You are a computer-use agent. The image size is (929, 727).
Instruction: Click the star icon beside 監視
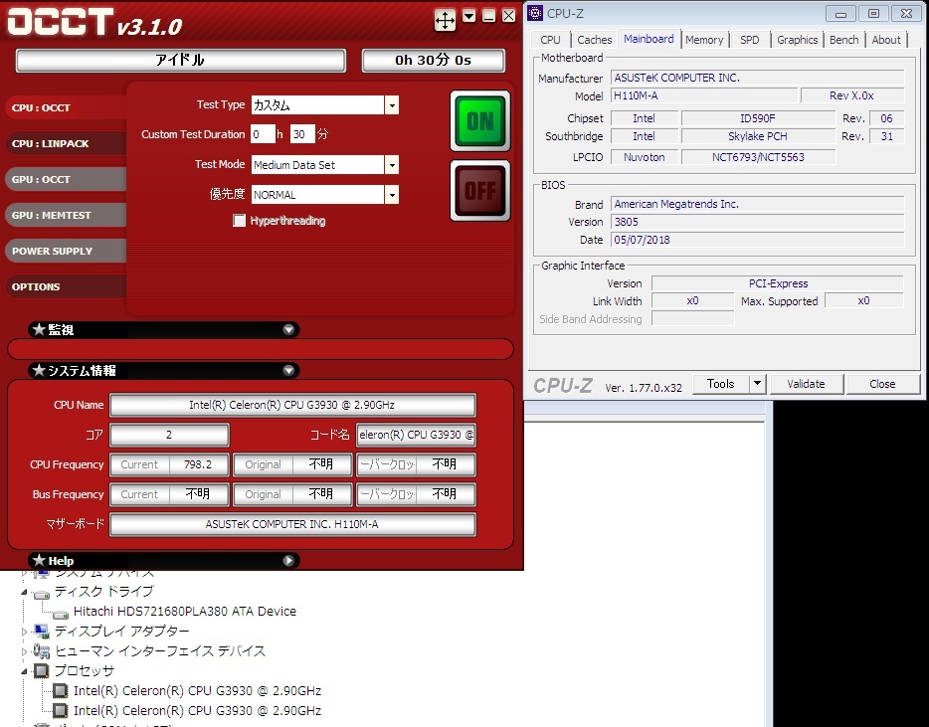point(39,329)
